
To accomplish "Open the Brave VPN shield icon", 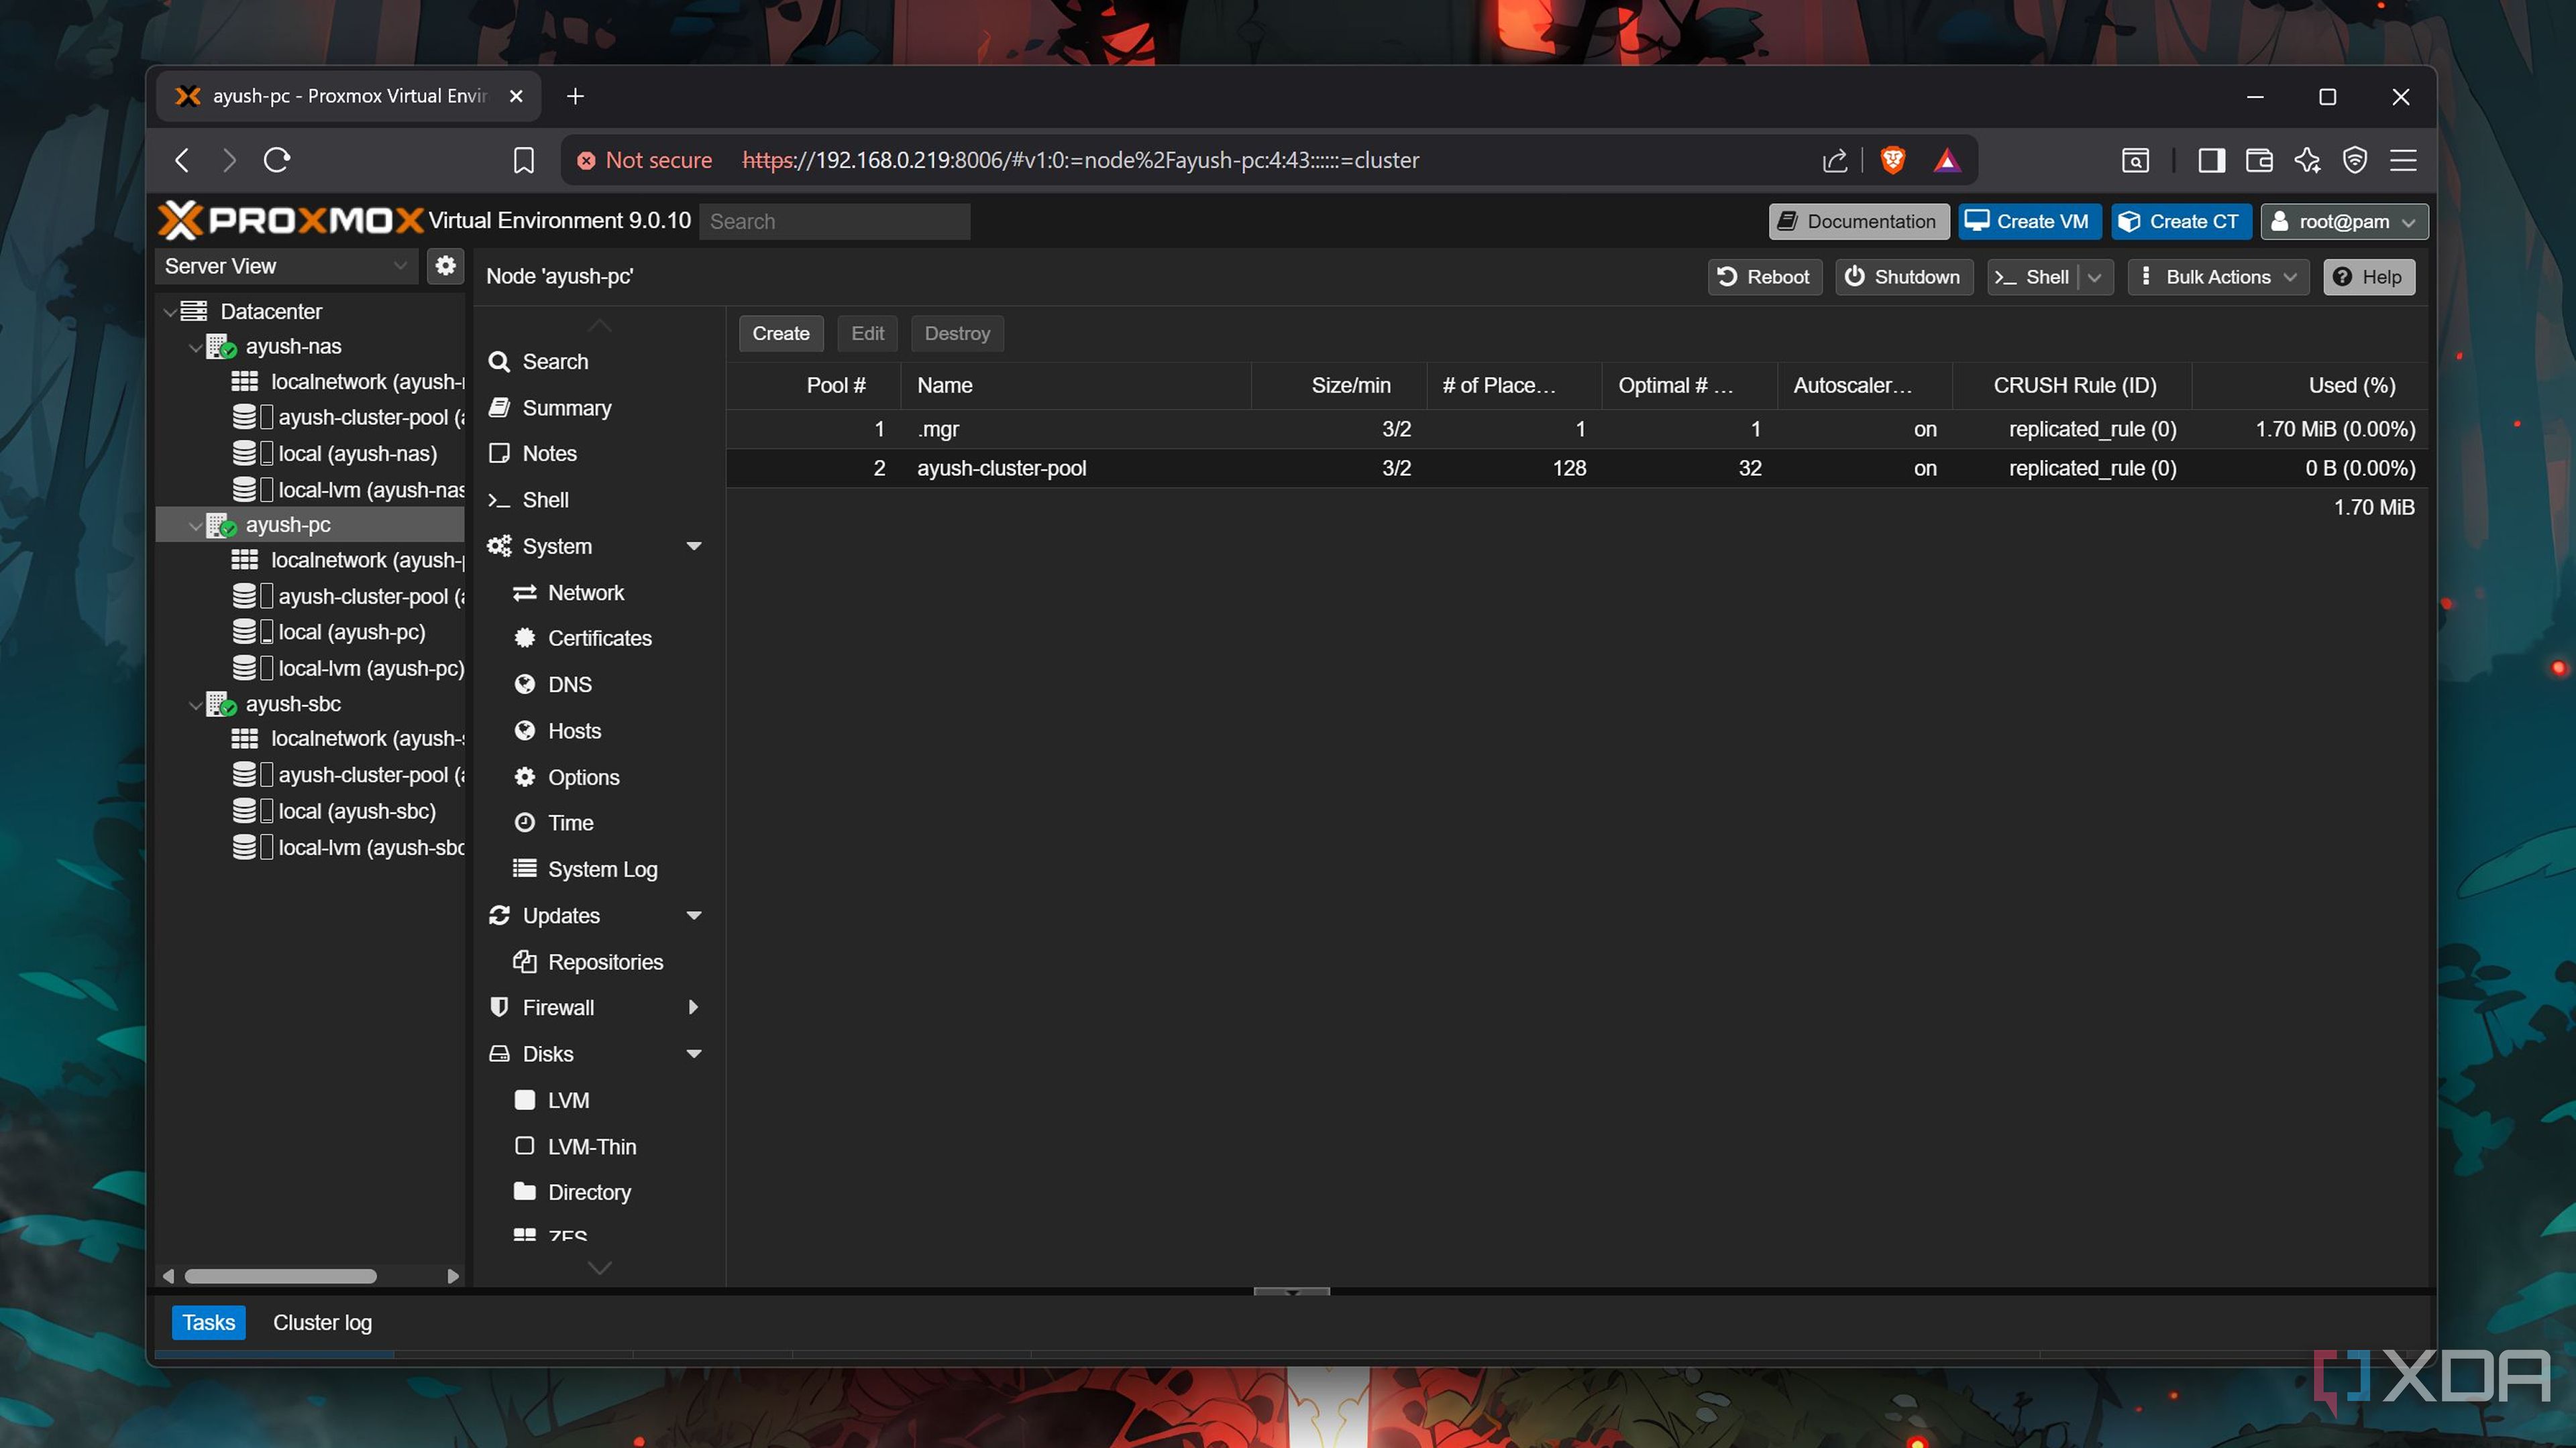I will (x=2355, y=160).
